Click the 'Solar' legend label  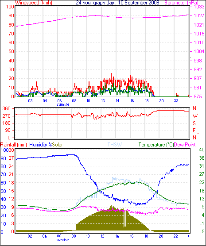coord(57,145)
